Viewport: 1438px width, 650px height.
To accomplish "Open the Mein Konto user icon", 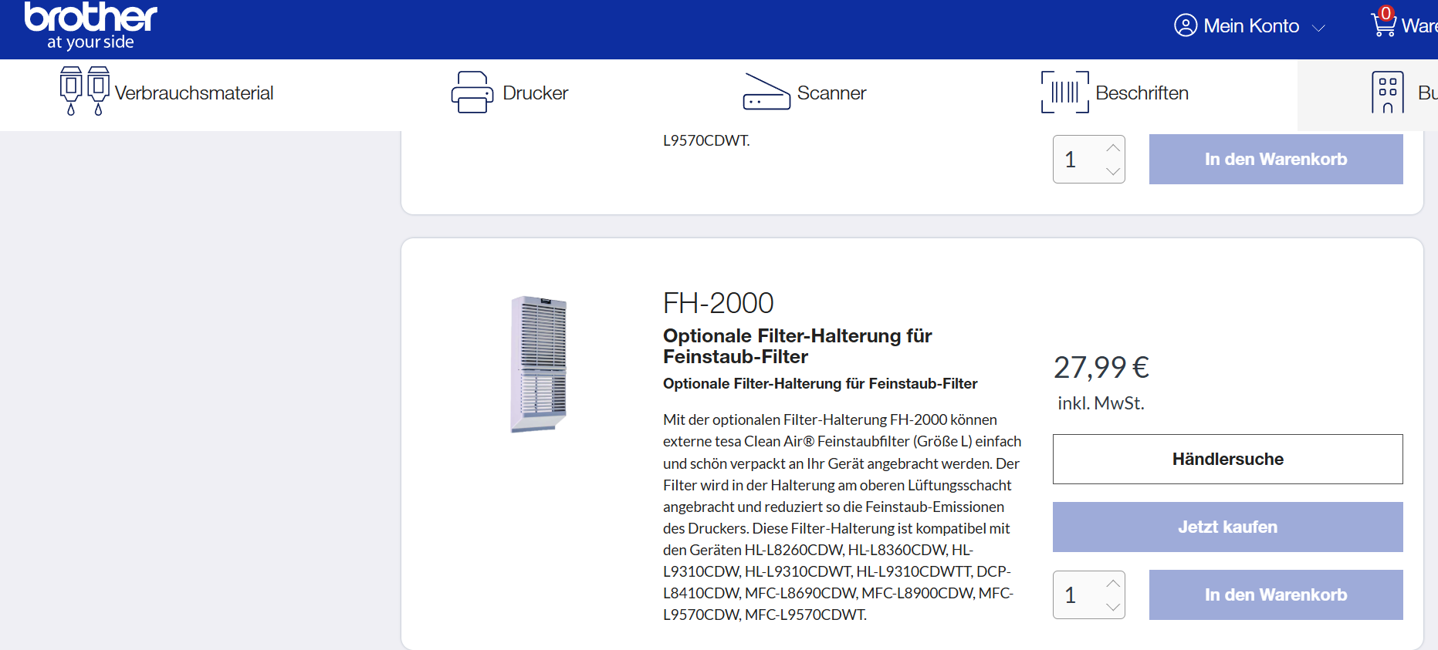I will coord(1186,25).
